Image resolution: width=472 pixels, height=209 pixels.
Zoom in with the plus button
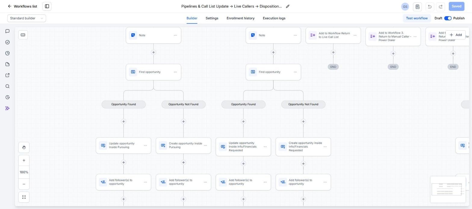click(24, 160)
